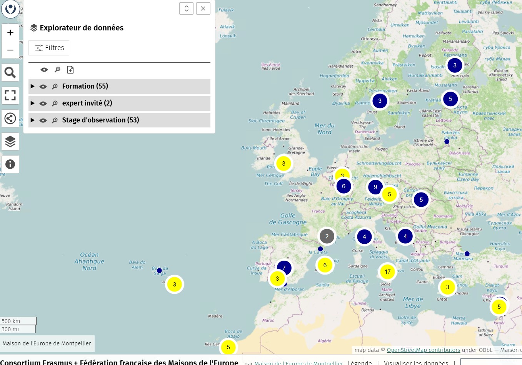Image resolution: width=522 pixels, height=365 pixels.
Task: Expand the expert invité (2) group
Action: [x=33, y=103]
